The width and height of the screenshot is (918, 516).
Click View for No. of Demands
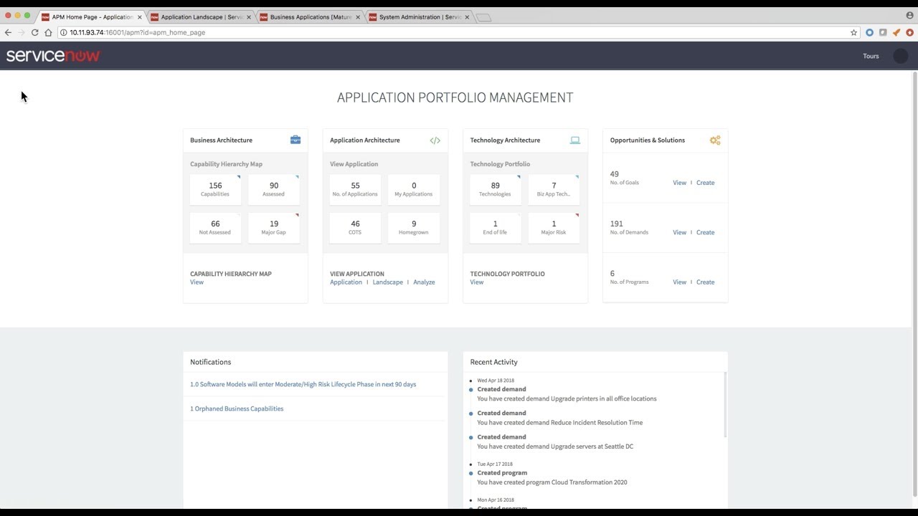679,232
